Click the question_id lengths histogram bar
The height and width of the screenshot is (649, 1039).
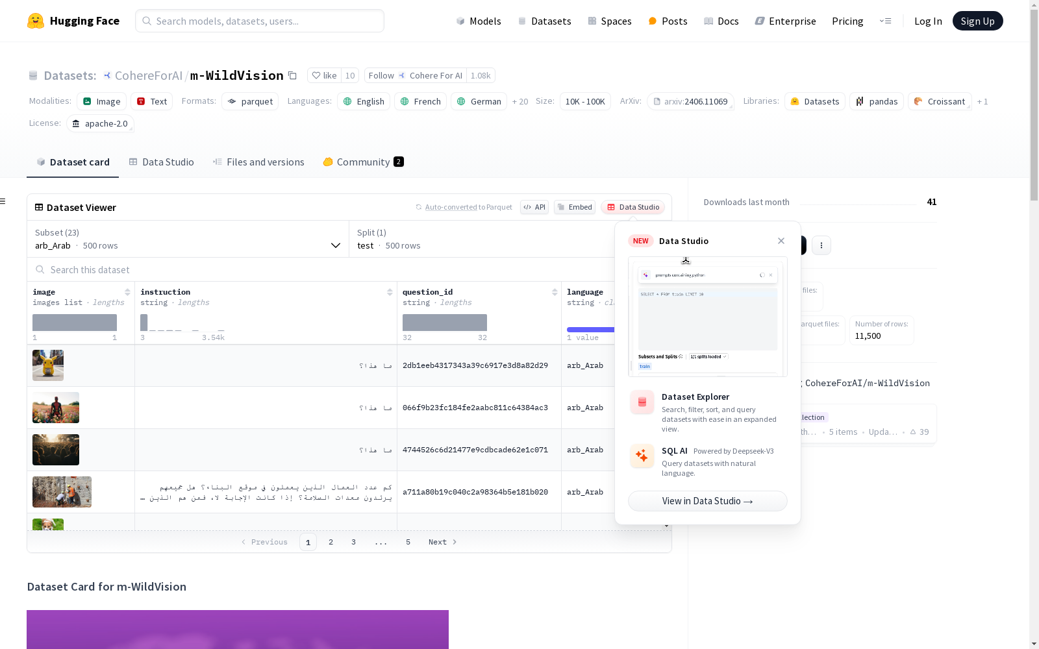point(445,323)
